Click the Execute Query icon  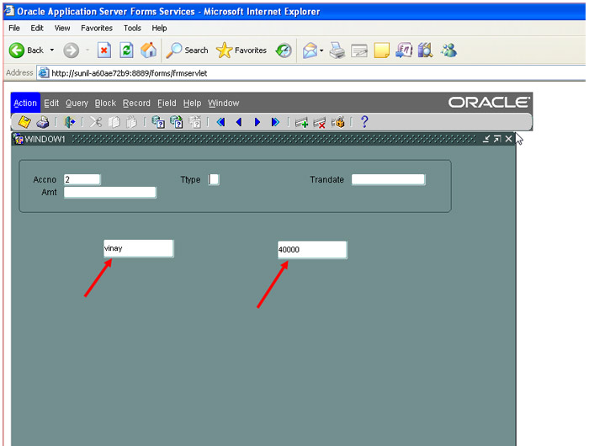point(176,122)
